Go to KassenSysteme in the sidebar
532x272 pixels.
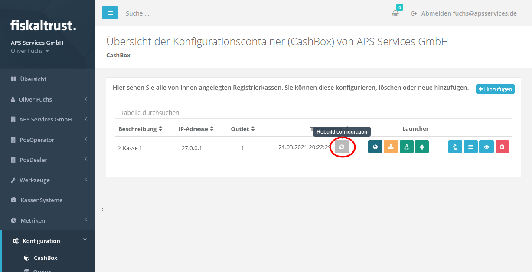41,200
